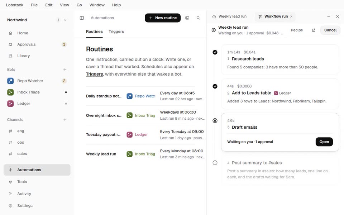
Task: Follow the Triggers link in description
Action: [x=94, y=74]
